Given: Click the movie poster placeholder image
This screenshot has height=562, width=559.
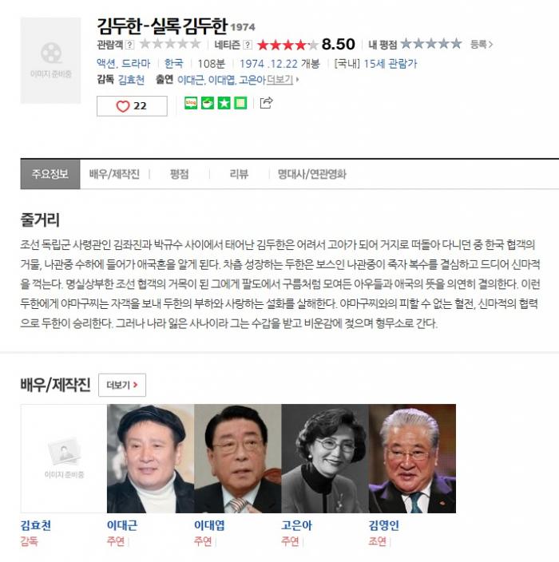Looking at the screenshot, I should click(50, 61).
